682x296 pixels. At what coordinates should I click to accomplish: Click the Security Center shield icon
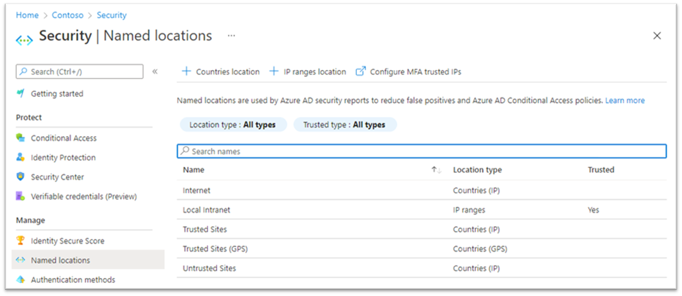click(x=20, y=177)
